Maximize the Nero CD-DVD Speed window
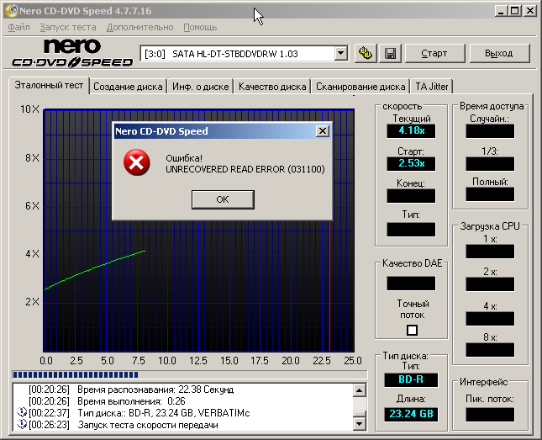 point(515,11)
